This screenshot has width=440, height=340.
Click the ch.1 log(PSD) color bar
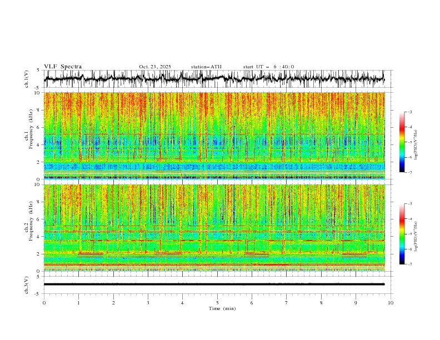402,142
